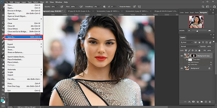Open the workspace switcher icon
Image resolution: width=217 pixels, height=108 pixels.
207,7
